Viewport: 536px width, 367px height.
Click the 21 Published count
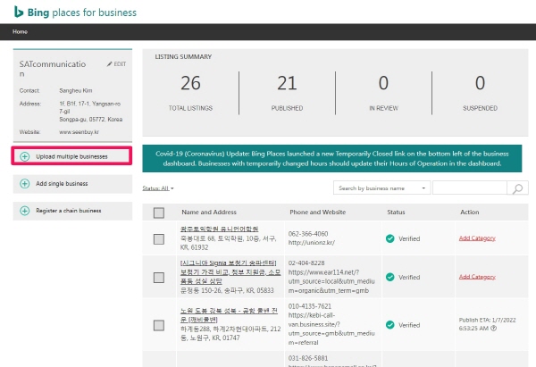click(x=287, y=83)
